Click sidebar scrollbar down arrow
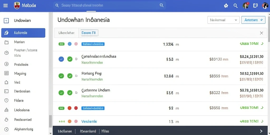The width and height of the screenshot is (270, 135). point(50,133)
